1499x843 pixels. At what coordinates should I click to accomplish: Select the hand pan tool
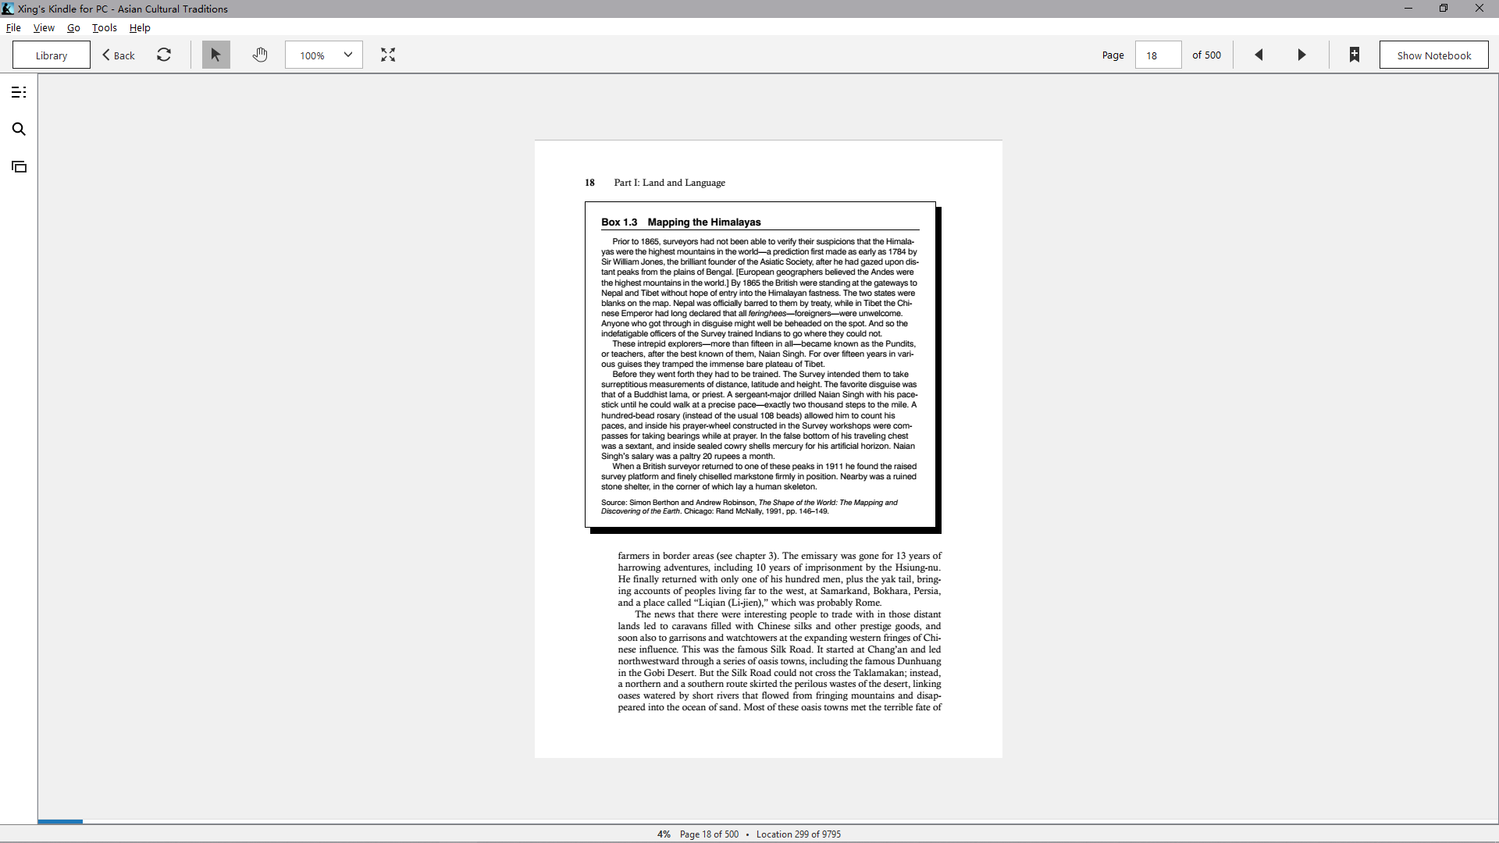(x=260, y=55)
